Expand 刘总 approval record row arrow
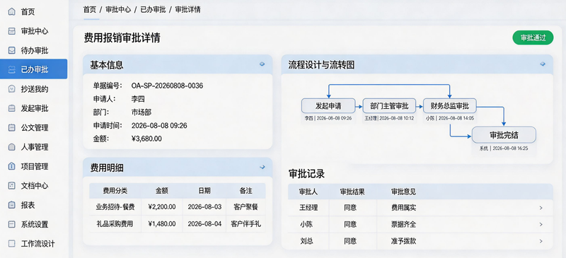This screenshot has width=566, height=258. 541,241
